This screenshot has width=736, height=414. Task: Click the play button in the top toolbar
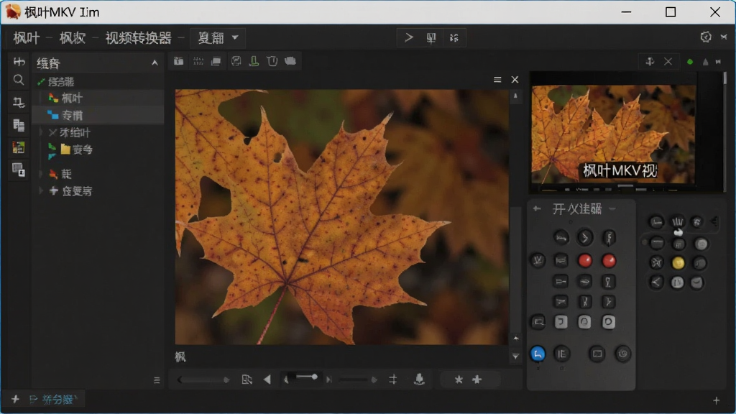[409, 37]
